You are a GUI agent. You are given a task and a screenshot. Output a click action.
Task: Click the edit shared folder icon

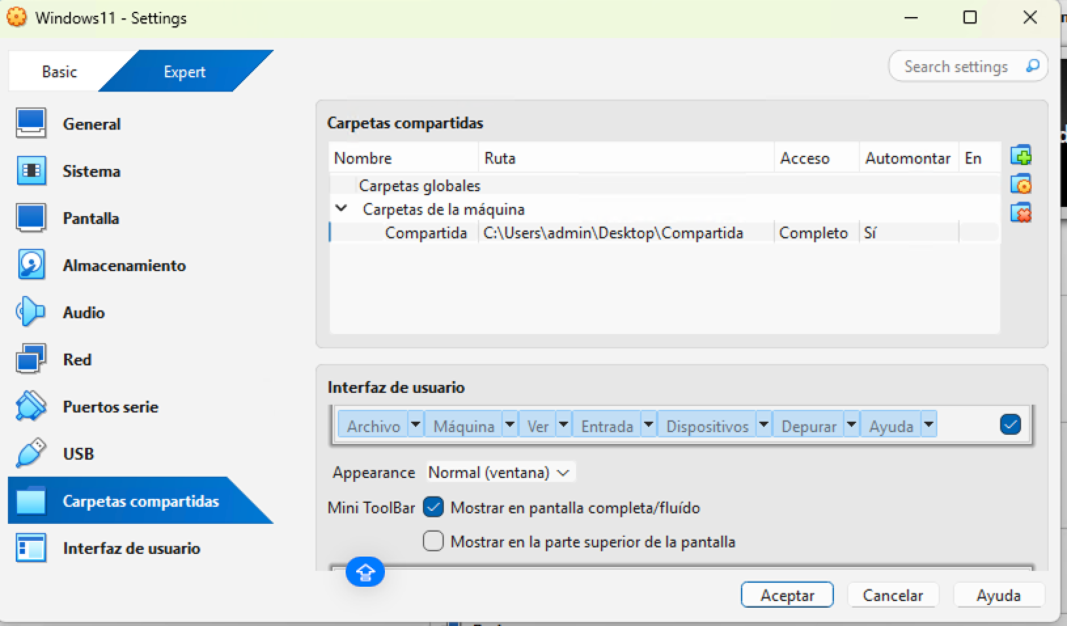(x=1021, y=184)
